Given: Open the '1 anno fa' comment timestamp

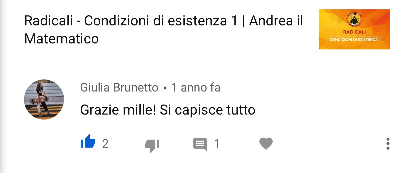Looking at the screenshot, I should click(196, 88).
